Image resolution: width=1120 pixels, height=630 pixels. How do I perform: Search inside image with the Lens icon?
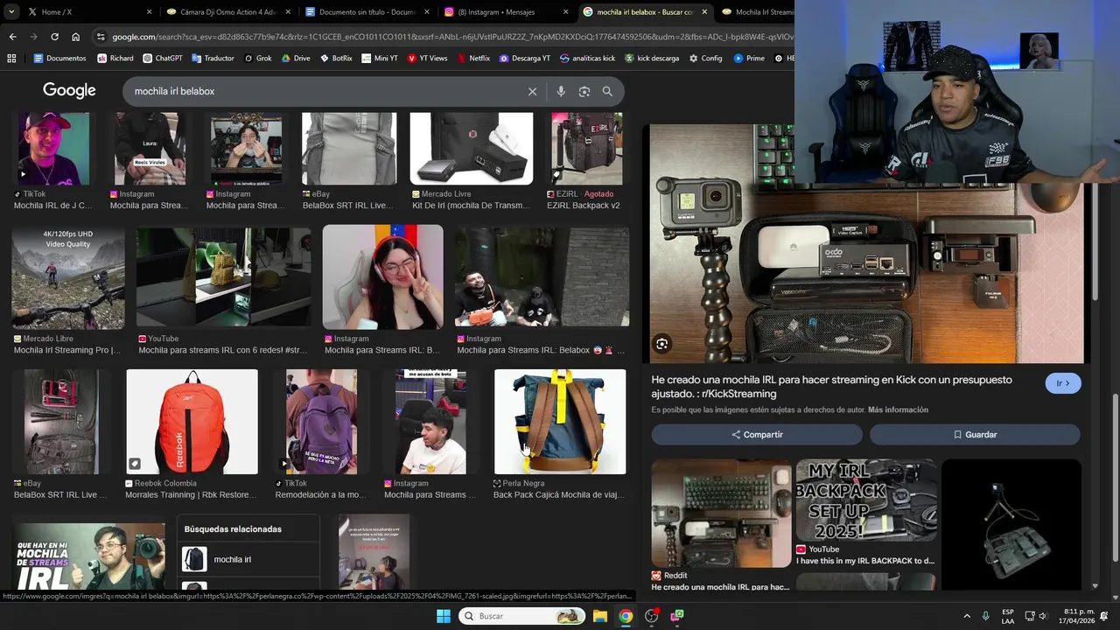[662, 344]
